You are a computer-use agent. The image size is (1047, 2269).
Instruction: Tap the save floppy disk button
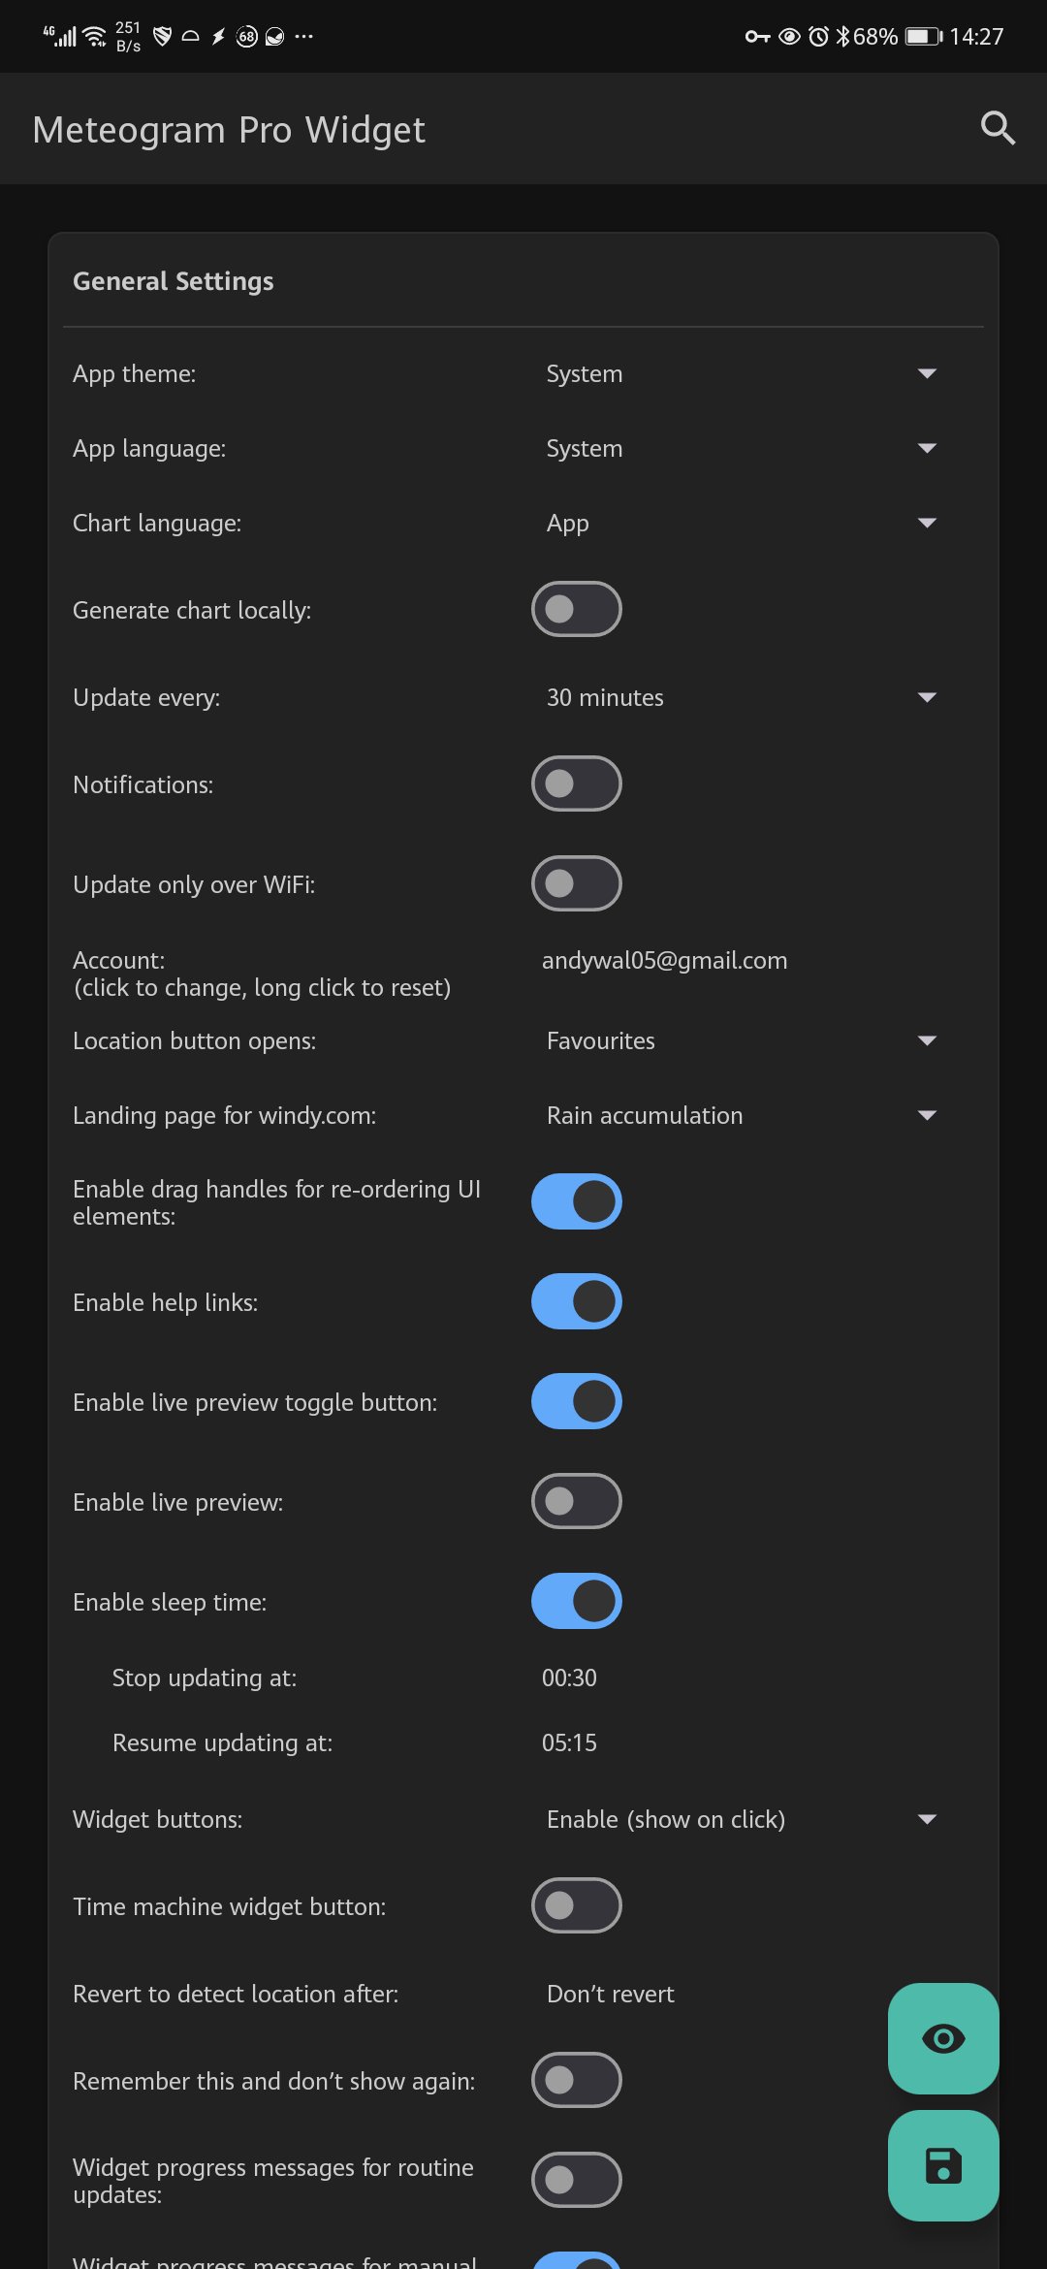(943, 2165)
